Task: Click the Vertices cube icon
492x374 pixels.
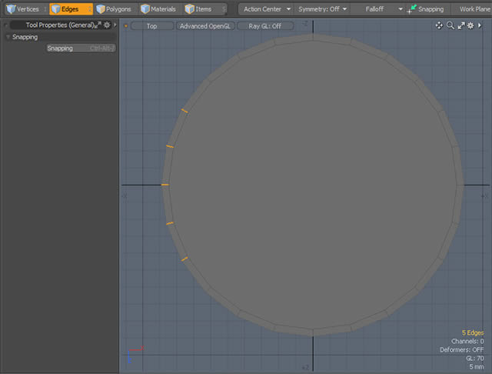Action: pyautogui.click(x=11, y=9)
